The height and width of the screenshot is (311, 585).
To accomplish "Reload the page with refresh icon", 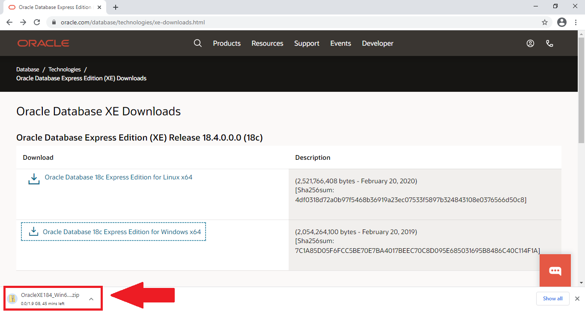I will [x=37, y=22].
